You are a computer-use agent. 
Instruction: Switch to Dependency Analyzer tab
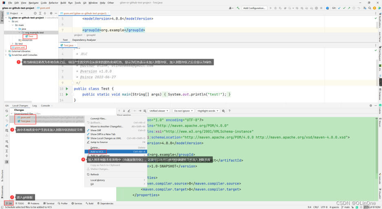click(84, 40)
